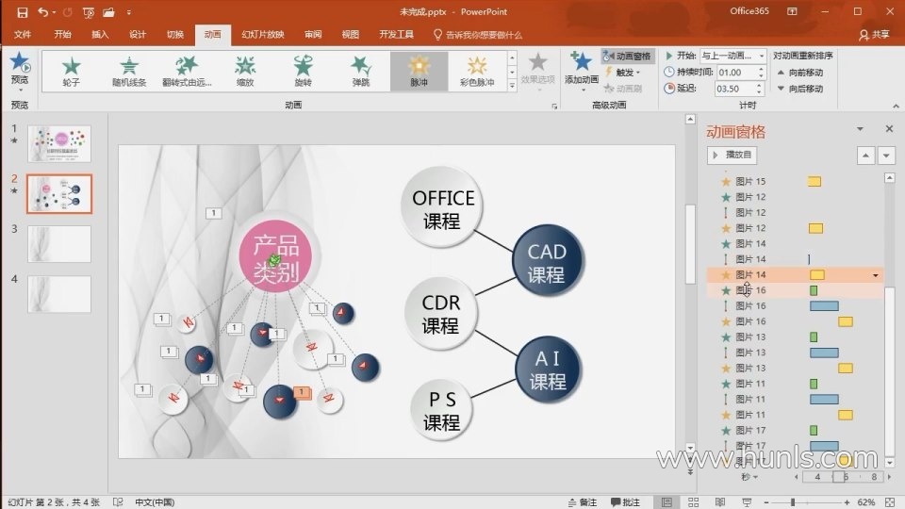Choose the 彩色脉冲 (Color Pulse) animation
The height and width of the screenshot is (509, 905).
click(477, 71)
